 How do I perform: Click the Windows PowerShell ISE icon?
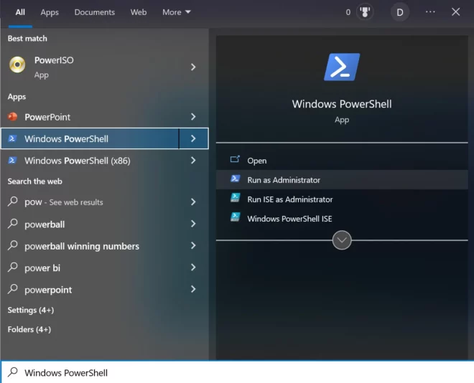tap(235, 217)
